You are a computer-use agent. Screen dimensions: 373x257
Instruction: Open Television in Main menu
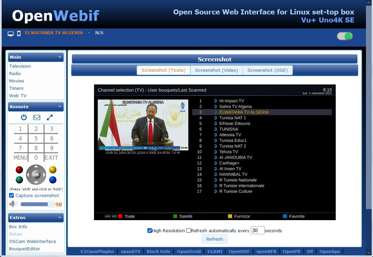(20, 66)
